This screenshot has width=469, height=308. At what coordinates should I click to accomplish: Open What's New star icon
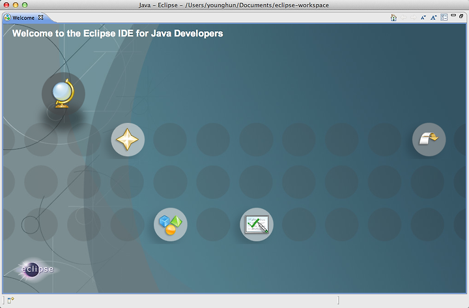click(x=128, y=139)
